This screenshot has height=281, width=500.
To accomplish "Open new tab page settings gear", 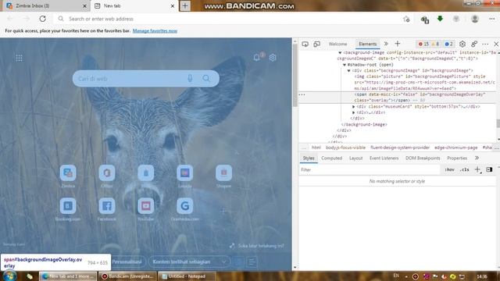I will (x=273, y=58).
